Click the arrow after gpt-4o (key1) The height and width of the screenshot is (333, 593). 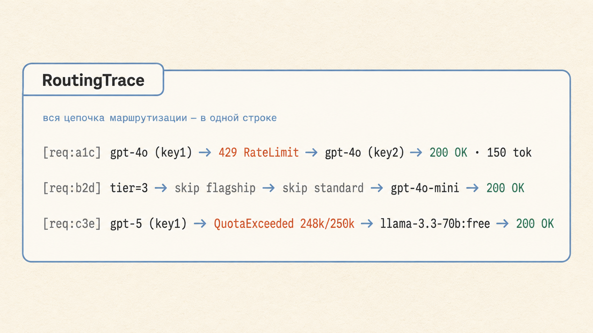[x=205, y=153]
